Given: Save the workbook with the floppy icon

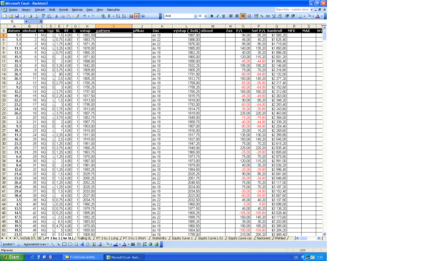Looking at the screenshot, I should click(x=17, y=16).
